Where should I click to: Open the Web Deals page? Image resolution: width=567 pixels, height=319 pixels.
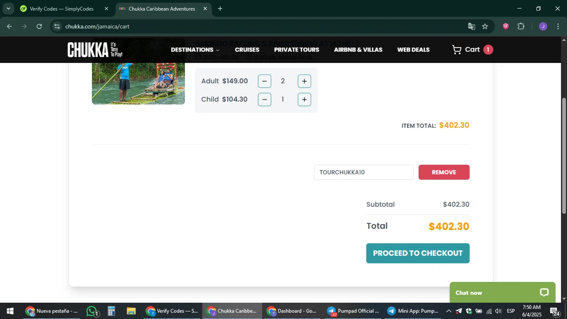tap(413, 50)
